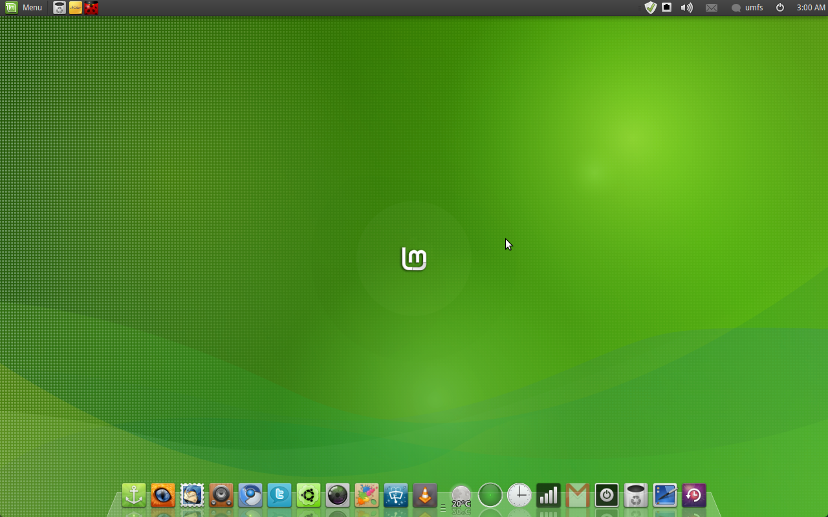Launch VLC media player from dock

[425, 496]
